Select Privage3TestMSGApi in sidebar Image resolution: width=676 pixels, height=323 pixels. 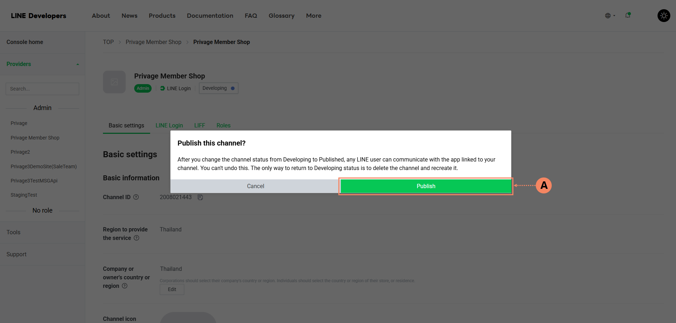(x=34, y=181)
